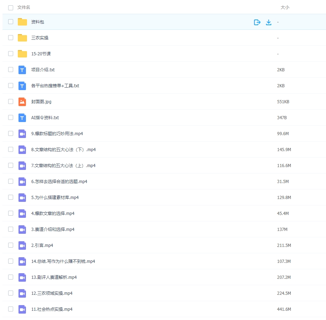The height and width of the screenshot is (320, 326).
Task: Toggle the select-all checkbox beside 文件名
Action: pyautogui.click(x=11, y=7)
